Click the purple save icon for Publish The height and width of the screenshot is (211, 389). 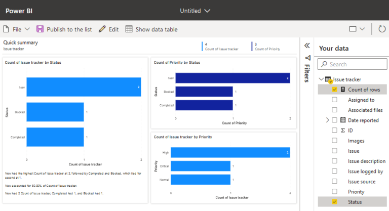click(x=40, y=29)
